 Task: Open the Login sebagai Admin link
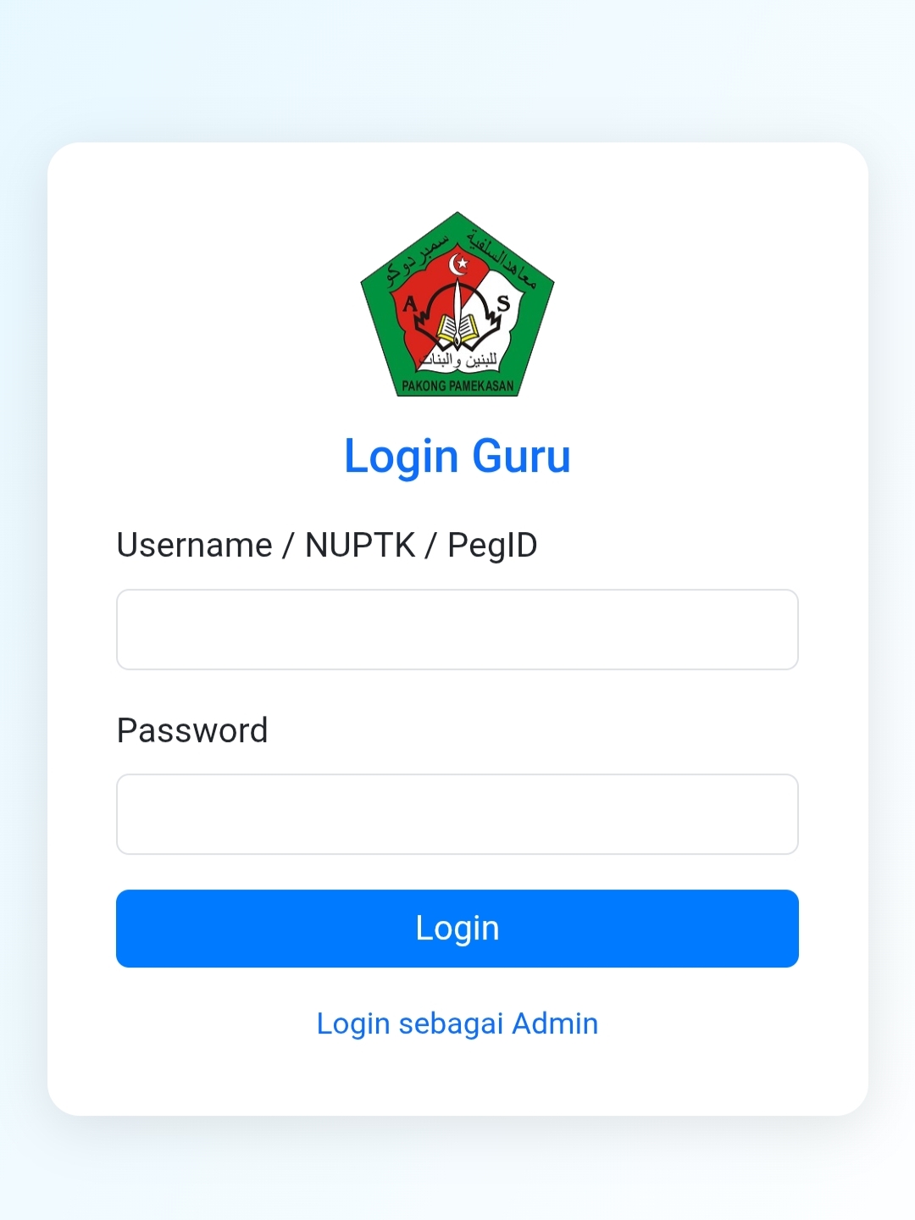[457, 1023]
